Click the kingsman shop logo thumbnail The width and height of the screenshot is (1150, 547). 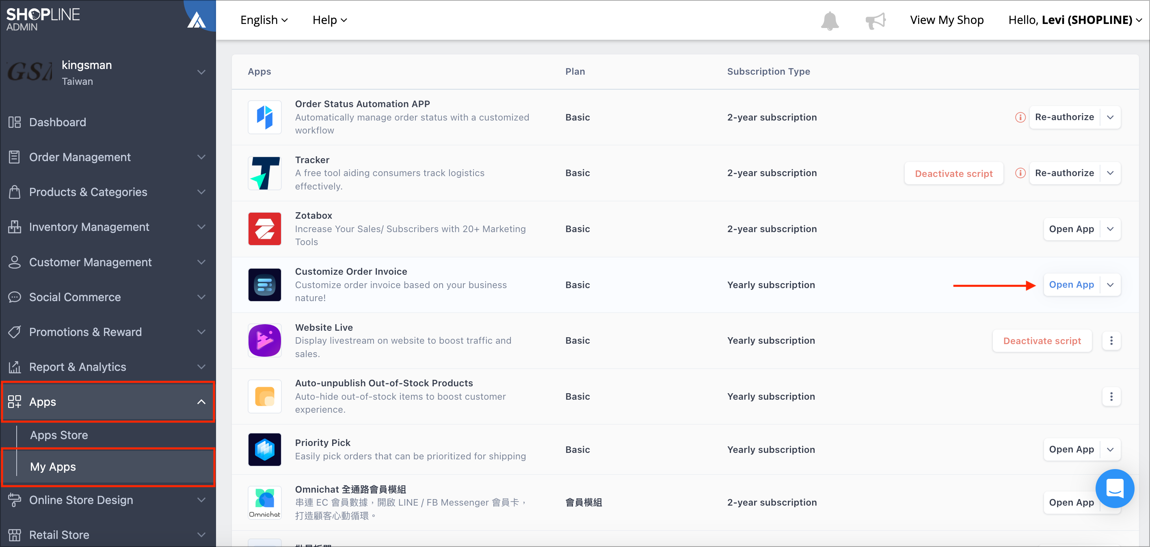point(30,72)
